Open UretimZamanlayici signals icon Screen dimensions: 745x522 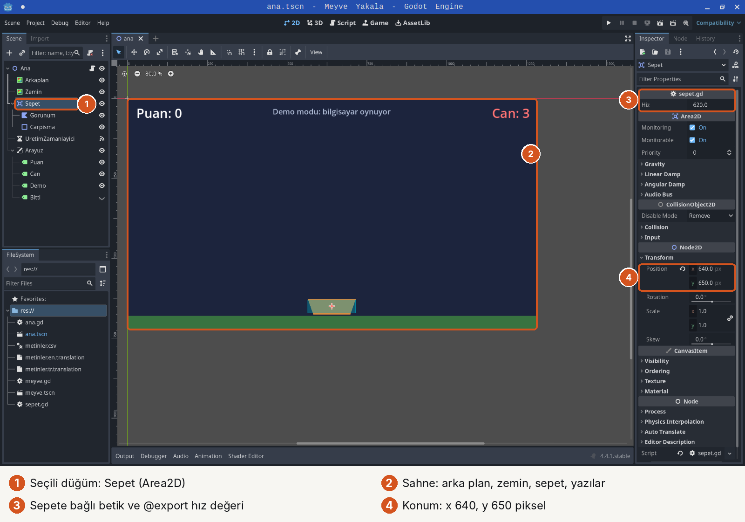point(102,139)
